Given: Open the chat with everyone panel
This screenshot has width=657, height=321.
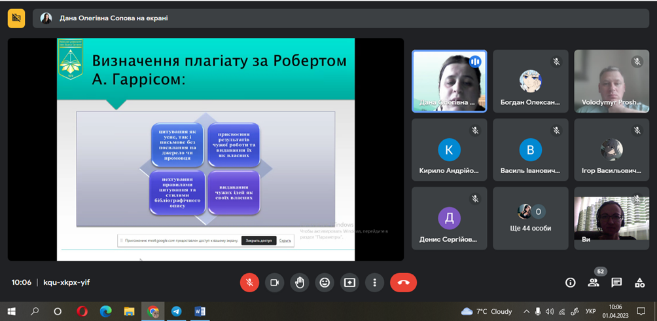Looking at the screenshot, I should 616,282.
